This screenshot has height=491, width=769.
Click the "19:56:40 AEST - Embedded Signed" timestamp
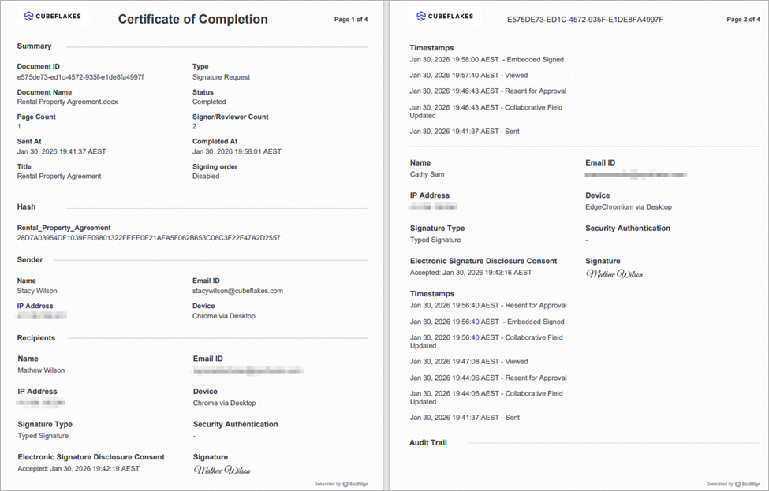[x=487, y=322]
